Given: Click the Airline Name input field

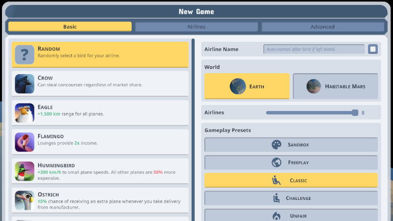Looking at the screenshot, I should tap(314, 49).
